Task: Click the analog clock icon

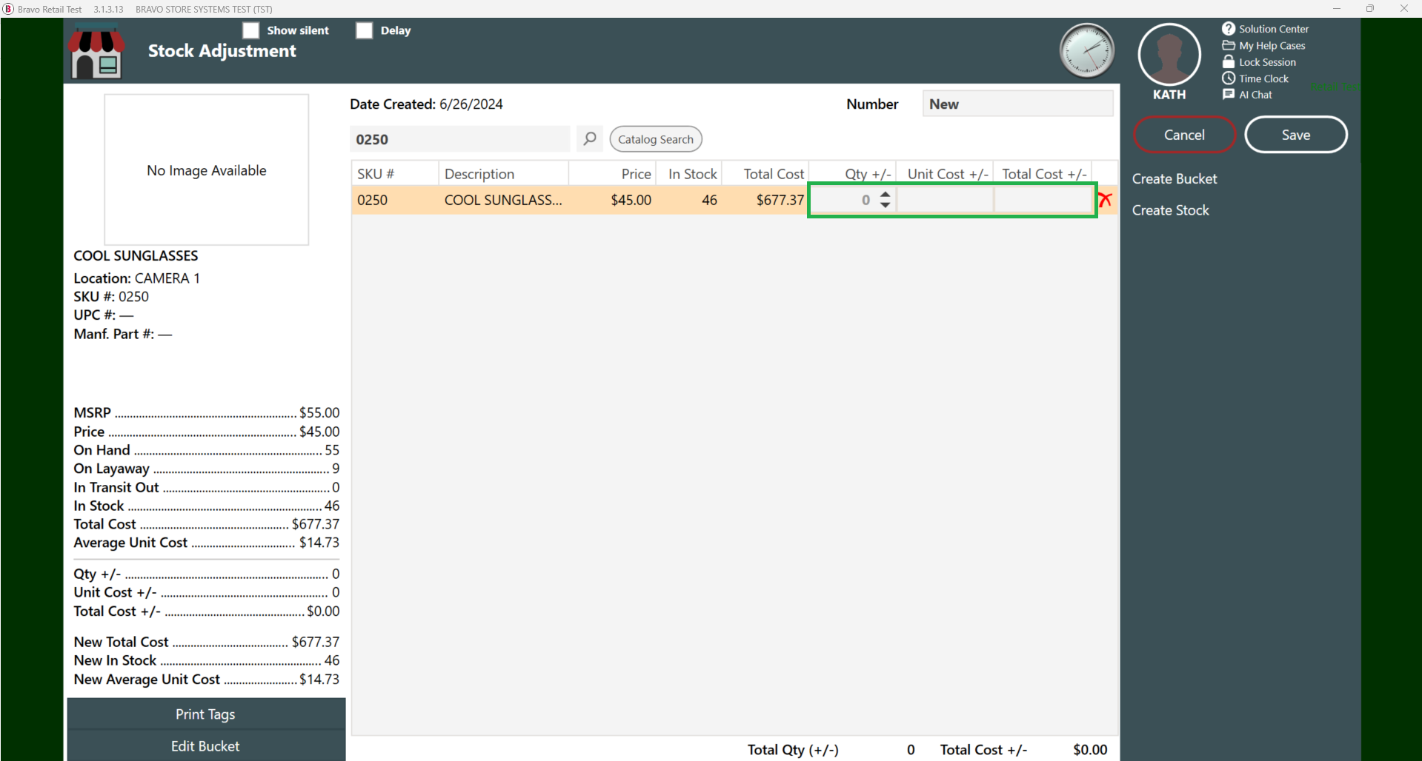Action: click(x=1086, y=51)
